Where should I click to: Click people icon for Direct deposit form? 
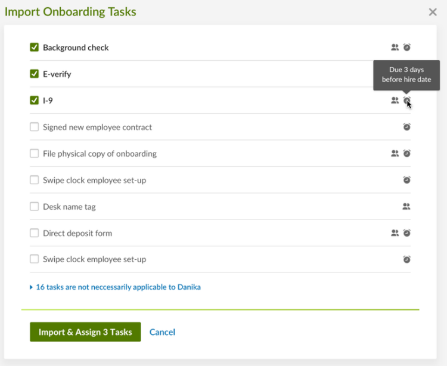point(395,233)
